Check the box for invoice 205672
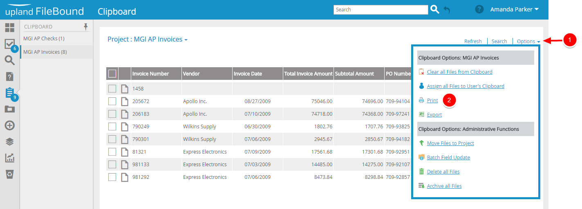 point(112,101)
